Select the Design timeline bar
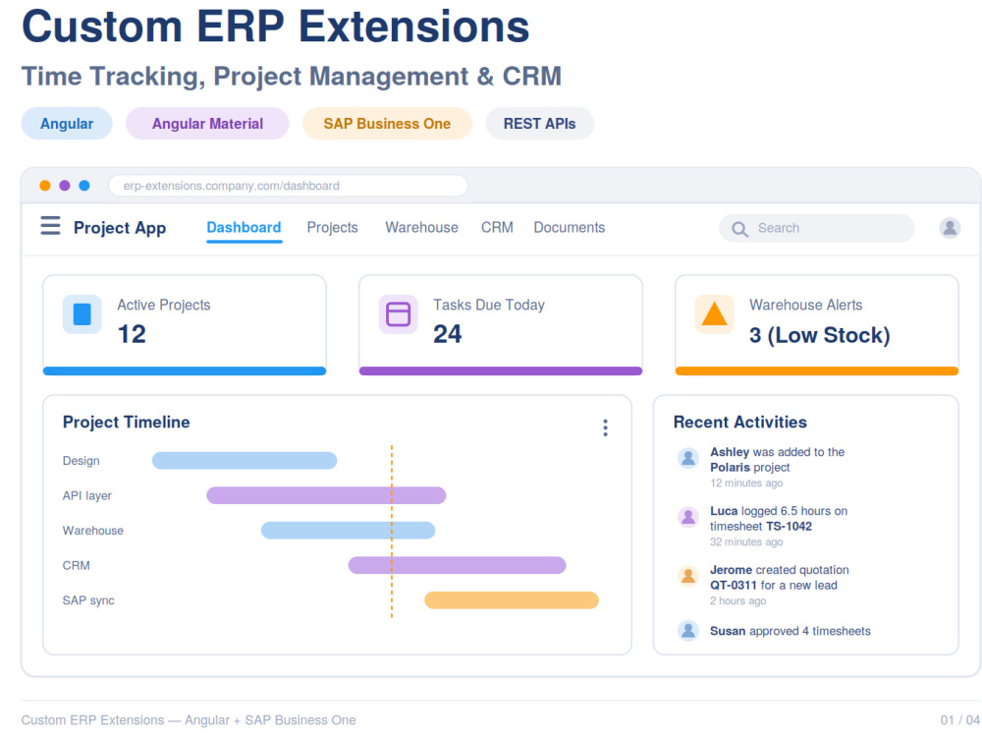This screenshot has width=982, height=737. 245,461
